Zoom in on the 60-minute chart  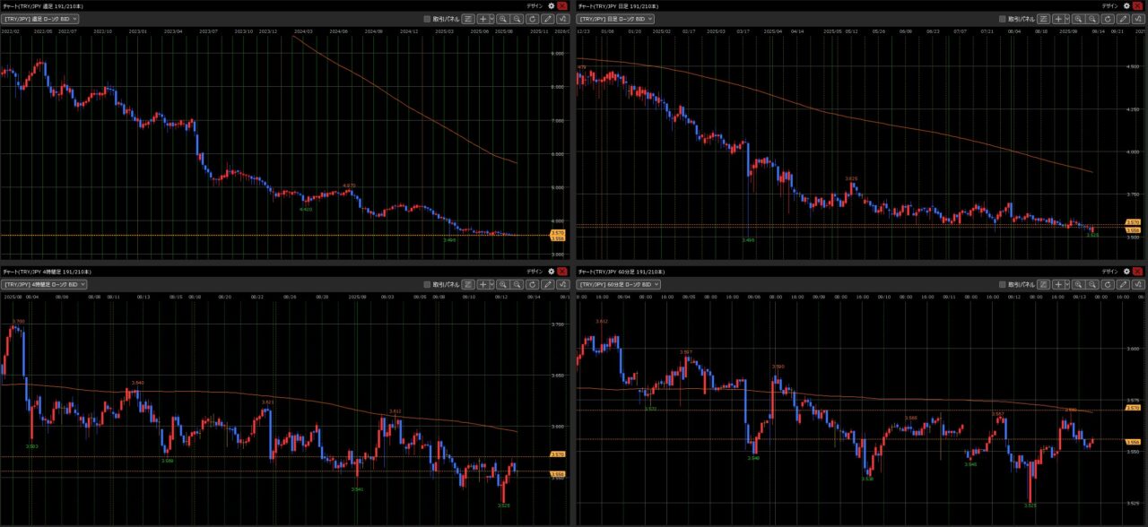pos(1079,284)
